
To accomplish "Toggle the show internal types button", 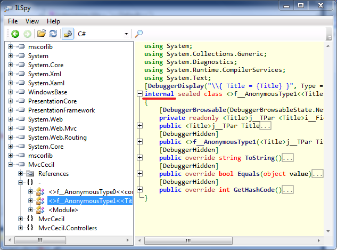I will (x=68, y=34).
